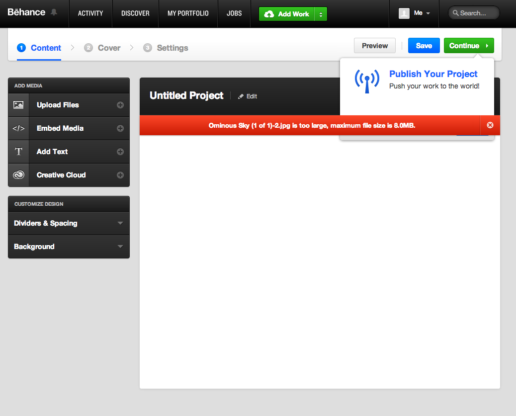Click the Behance logo
The height and width of the screenshot is (416, 516).
[x=26, y=12]
